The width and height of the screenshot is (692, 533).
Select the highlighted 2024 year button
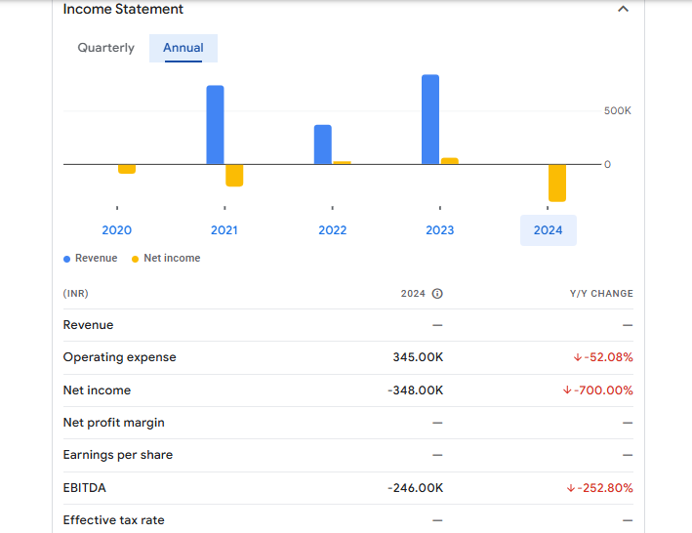(x=548, y=230)
